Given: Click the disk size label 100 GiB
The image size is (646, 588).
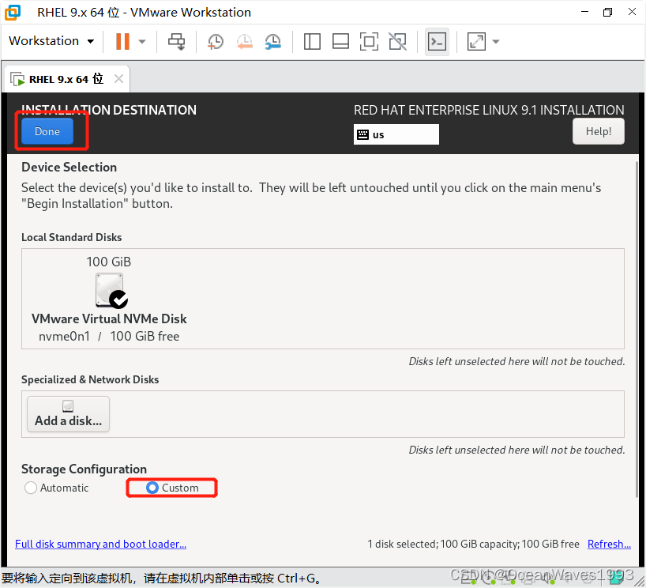Looking at the screenshot, I should tap(109, 262).
